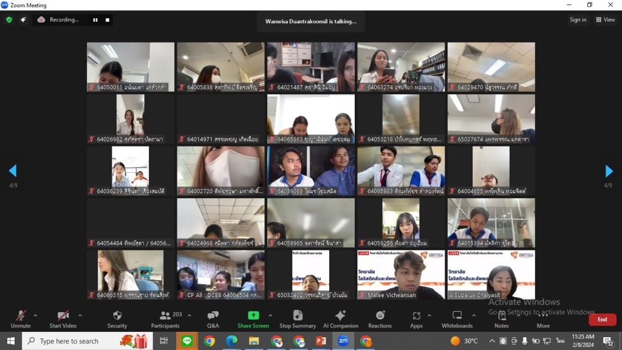Go to the next gallery page
This screenshot has height=350, width=622.
pos(609,171)
